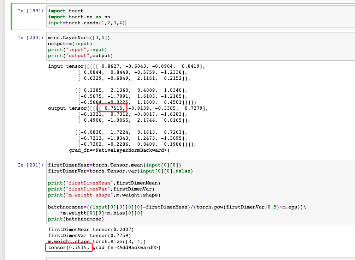Click the 'firstDimenMean tensor(0.2007)' output line
Viewport: 355px width, 260px height.
[x=90, y=229]
